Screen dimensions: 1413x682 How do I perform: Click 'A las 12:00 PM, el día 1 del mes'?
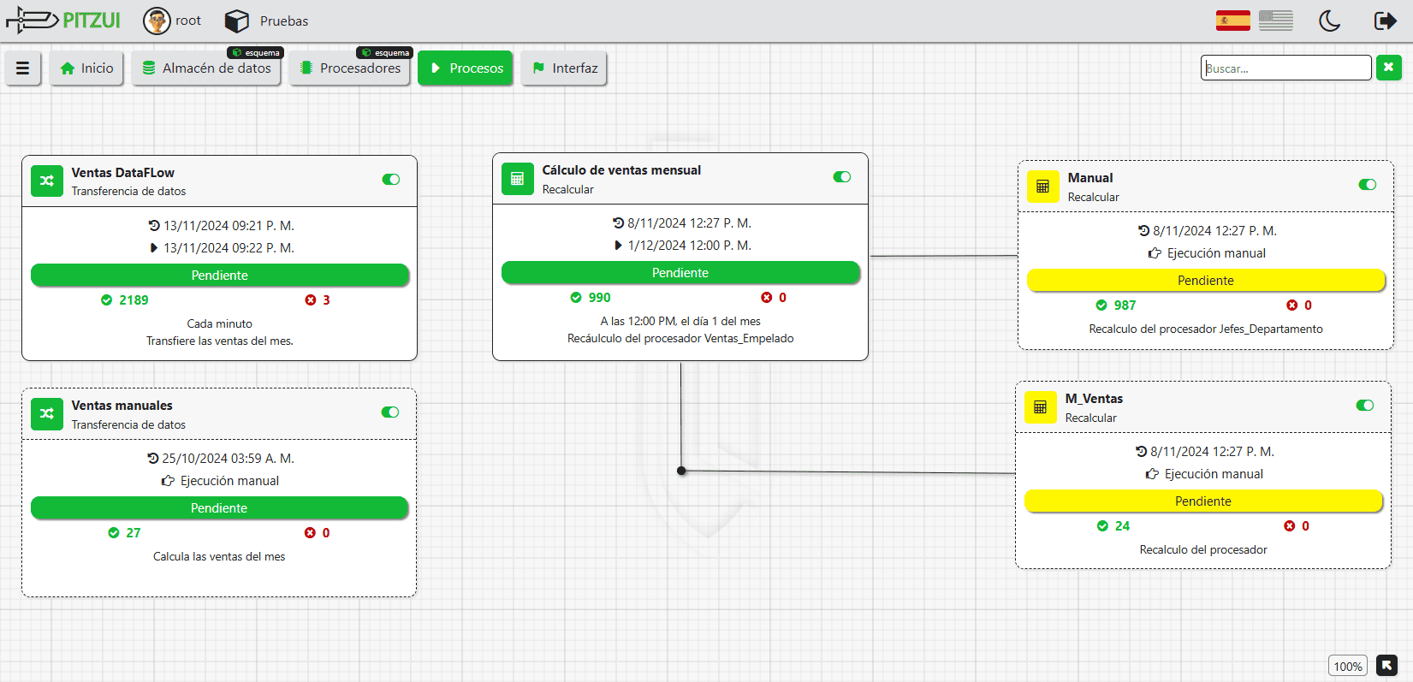[x=680, y=321]
